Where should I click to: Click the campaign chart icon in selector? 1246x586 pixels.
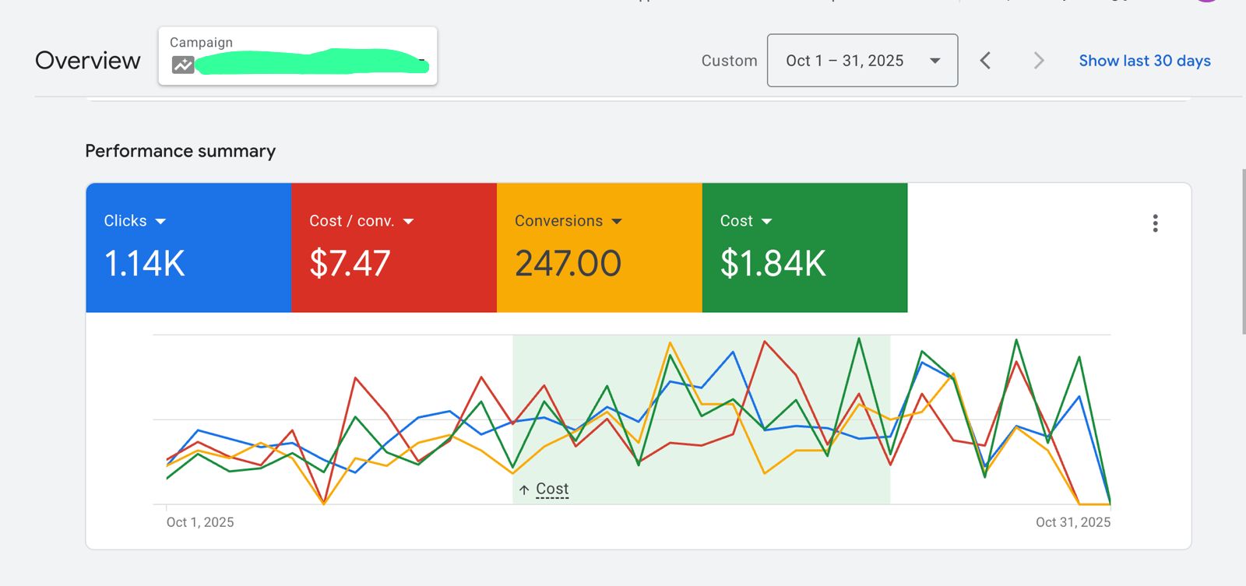[x=183, y=65]
